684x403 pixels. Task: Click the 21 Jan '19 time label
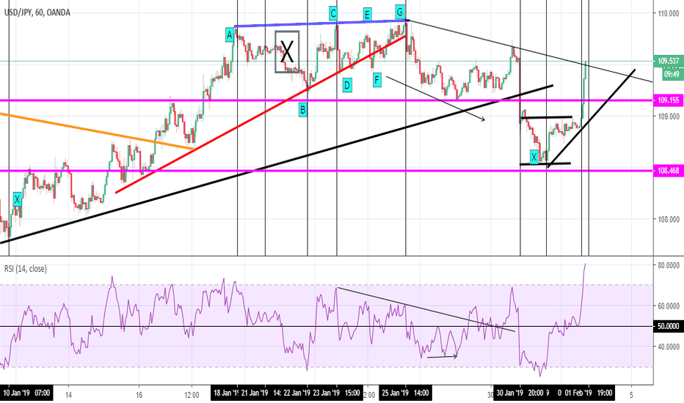pyautogui.click(x=253, y=393)
